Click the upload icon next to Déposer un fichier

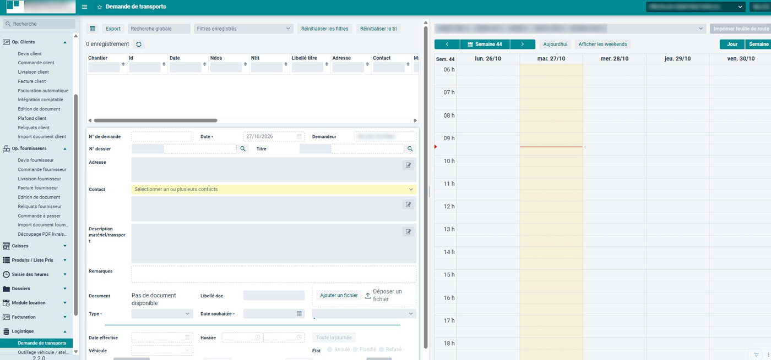point(368,296)
